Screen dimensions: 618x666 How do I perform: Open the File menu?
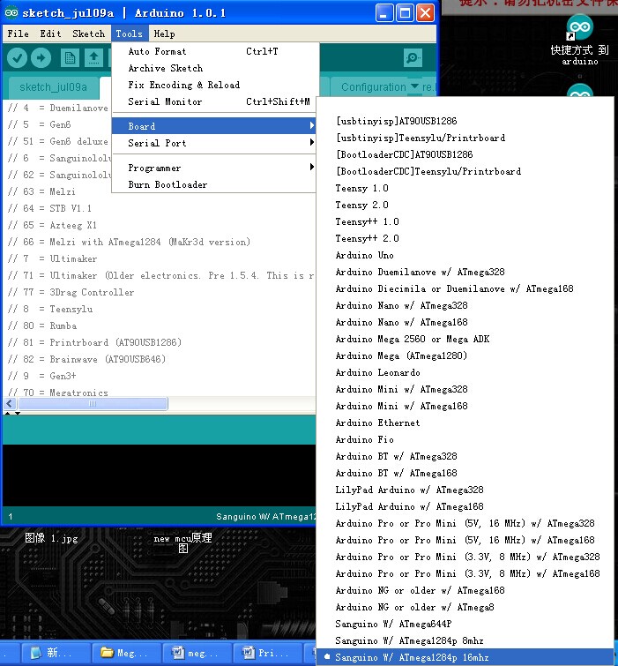[x=19, y=34]
